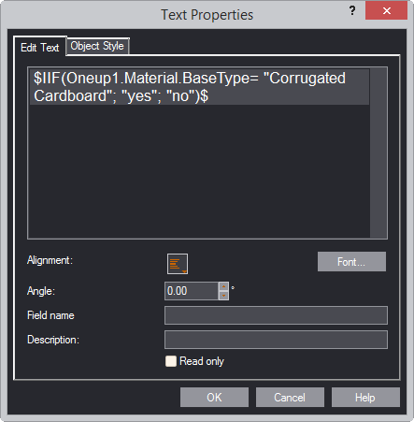This screenshot has height=422, width=414.
Task: Click the Cancel button
Action: click(290, 398)
